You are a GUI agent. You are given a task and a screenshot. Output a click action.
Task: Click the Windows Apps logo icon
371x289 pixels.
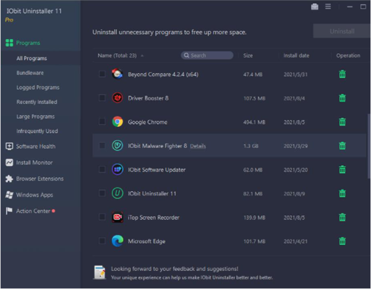(9, 195)
